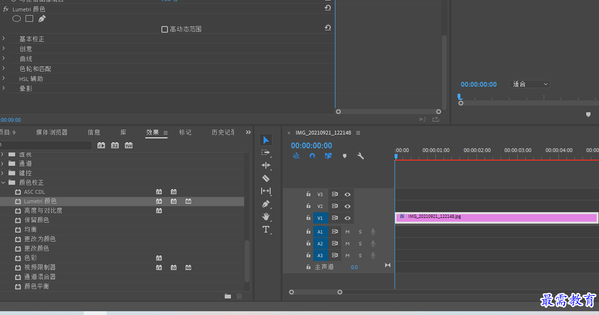Add a marker in the timeline

pyautogui.click(x=344, y=156)
